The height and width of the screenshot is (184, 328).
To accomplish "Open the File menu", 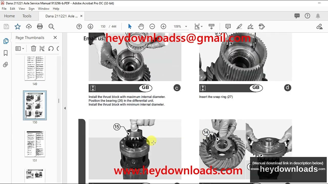I will pos(4,8).
